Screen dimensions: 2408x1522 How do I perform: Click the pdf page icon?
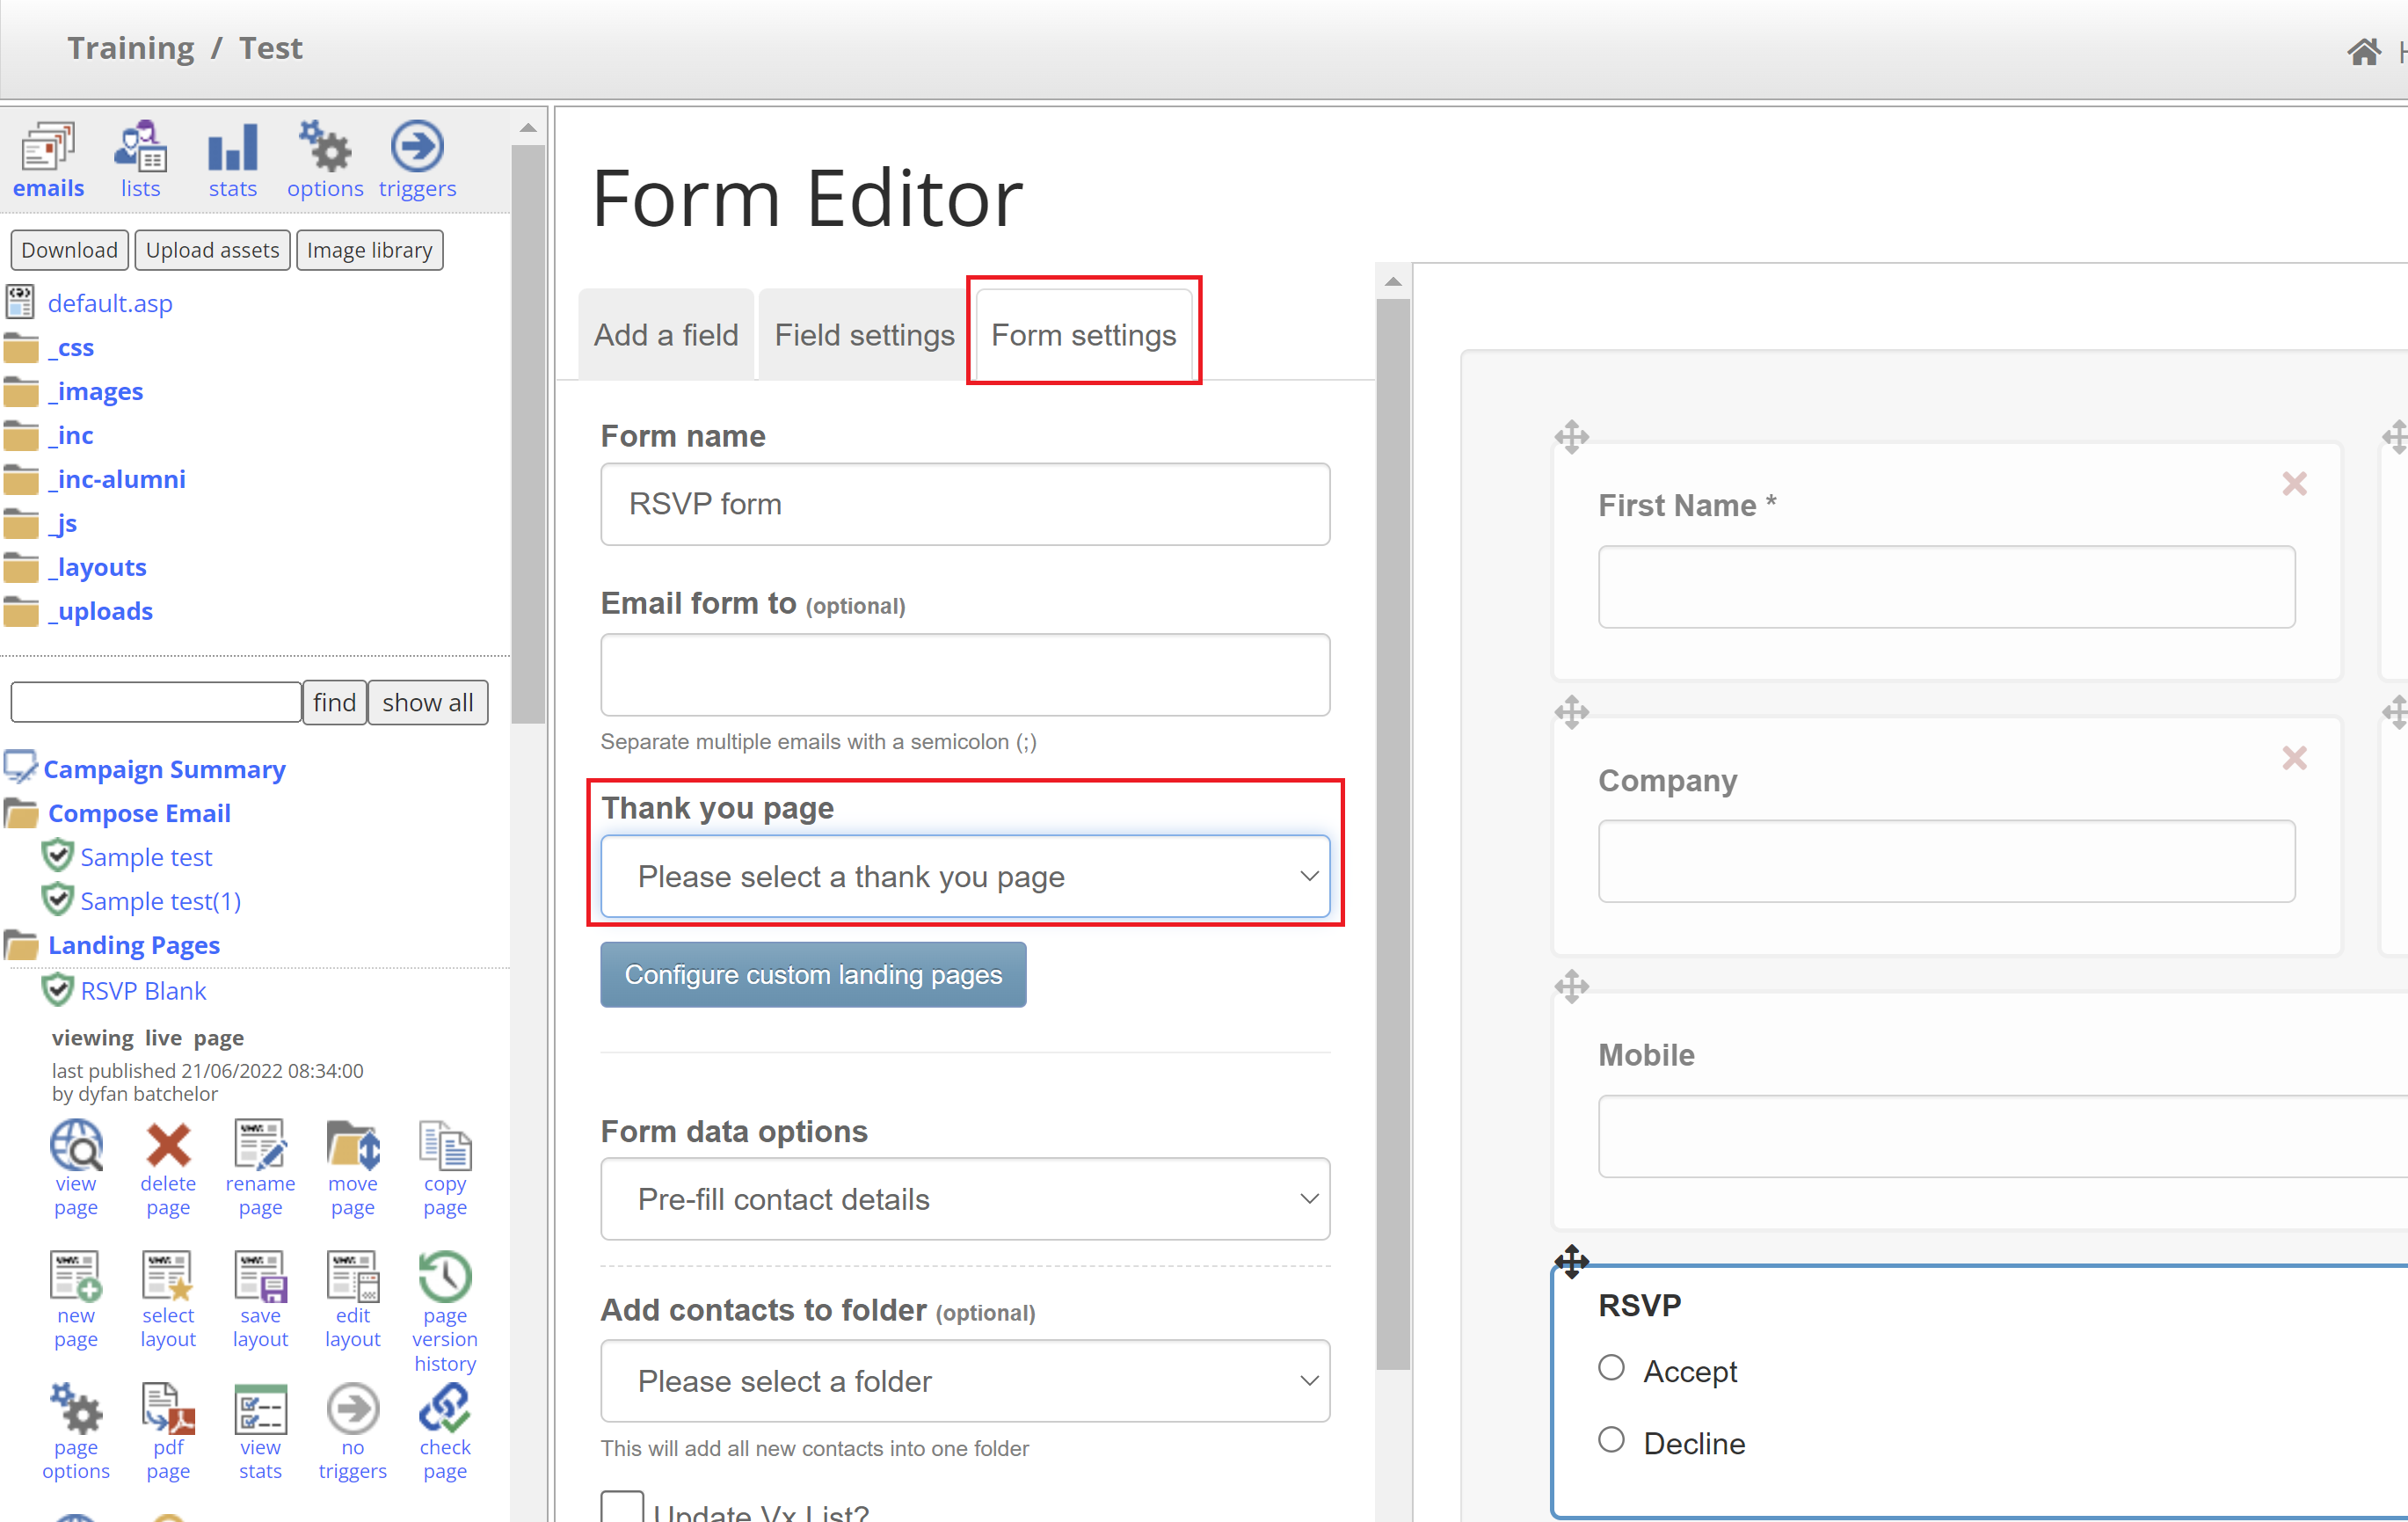point(168,1409)
